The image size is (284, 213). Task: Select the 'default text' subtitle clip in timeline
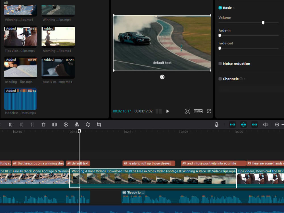[x=78, y=163]
